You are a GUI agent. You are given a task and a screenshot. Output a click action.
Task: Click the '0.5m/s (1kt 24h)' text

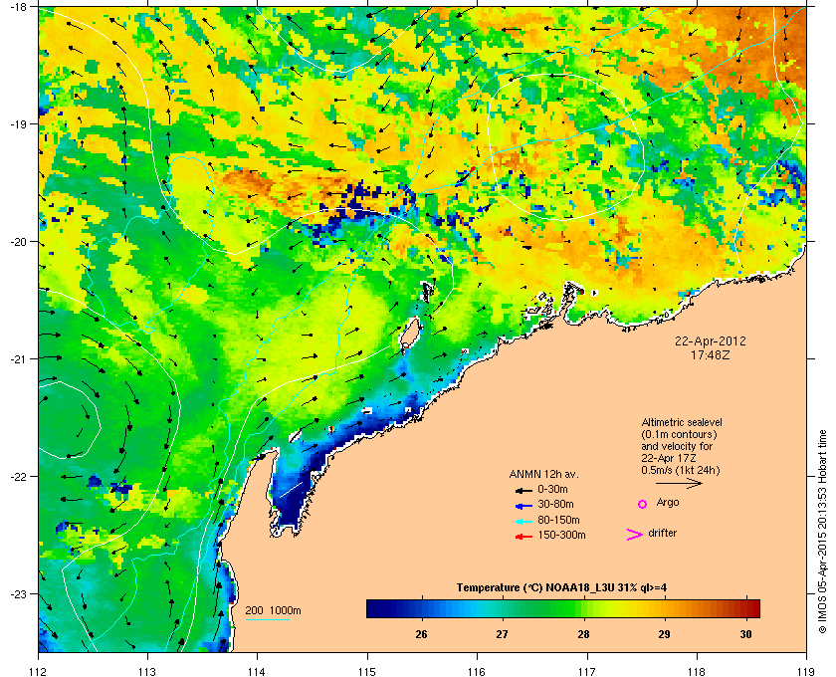pos(681,471)
